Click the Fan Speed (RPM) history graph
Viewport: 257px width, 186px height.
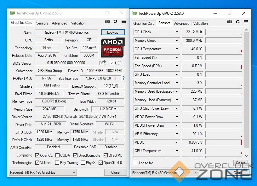point(224,66)
